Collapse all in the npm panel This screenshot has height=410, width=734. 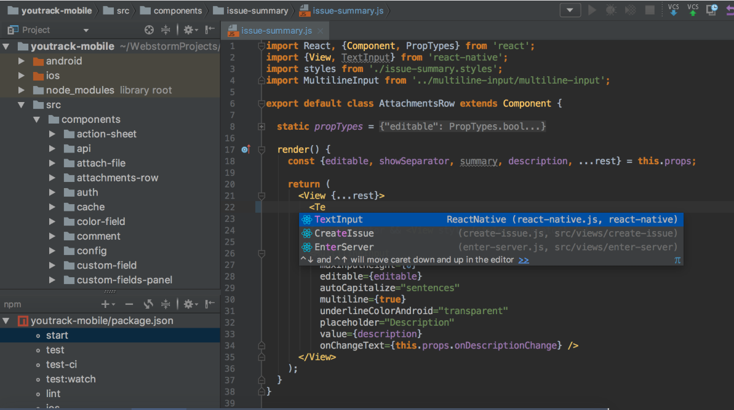point(166,304)
